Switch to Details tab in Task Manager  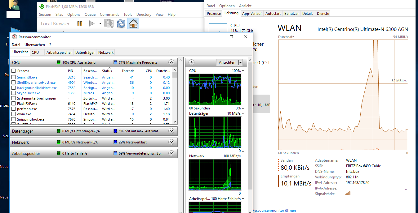(308, 14)
